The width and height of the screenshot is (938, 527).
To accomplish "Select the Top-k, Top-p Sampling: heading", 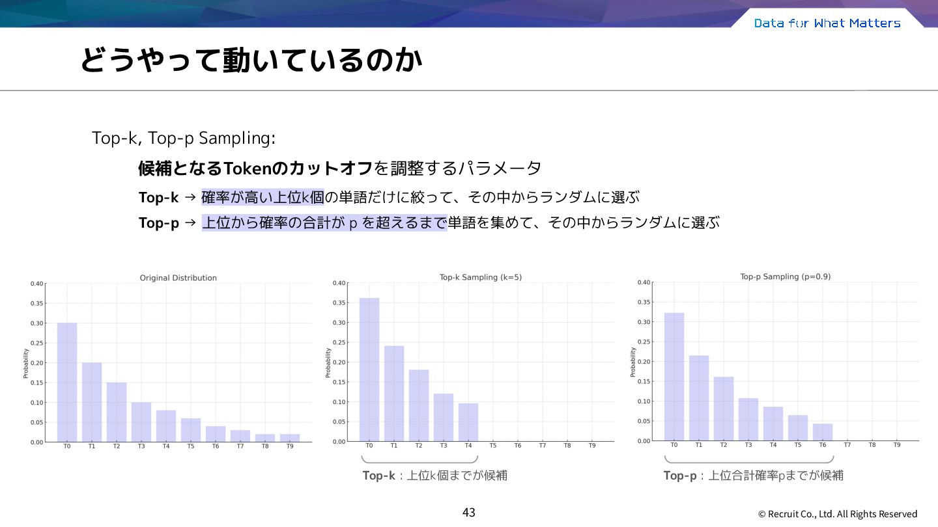I will pyautogui.click(x=184, y=139).
